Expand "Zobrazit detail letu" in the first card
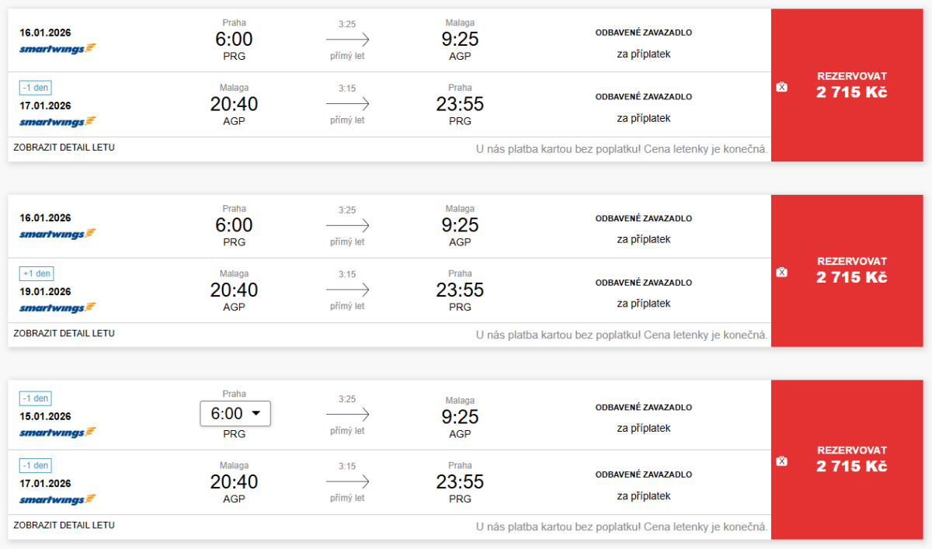 (x=64, y=147)
